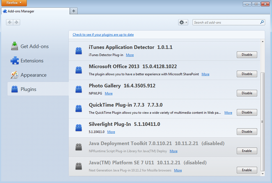
Task: Select the Add-ons Manager tab
Action: pos(35,11)
